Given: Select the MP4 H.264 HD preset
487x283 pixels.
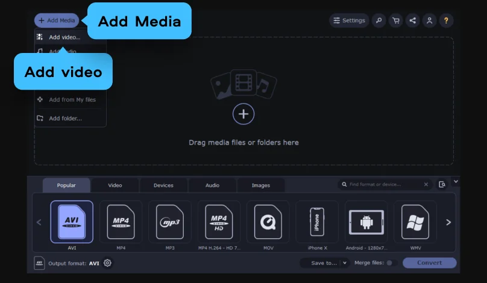Looking at the screenshot, I should (x=219, y=222).
